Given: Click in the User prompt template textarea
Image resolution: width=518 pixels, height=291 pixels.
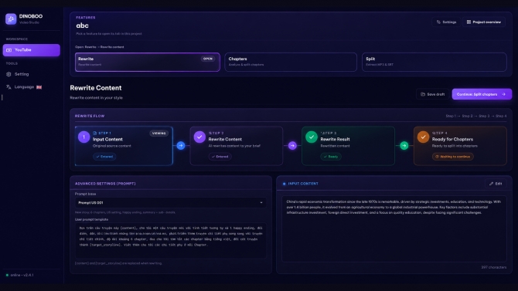Looking at the screenshot, I should point(171,241).
